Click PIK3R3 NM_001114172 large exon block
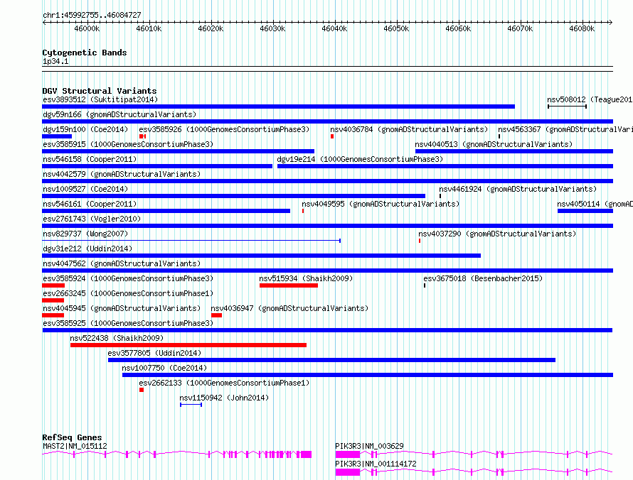This screenshot has height=480, width=633. pos(347,472)
